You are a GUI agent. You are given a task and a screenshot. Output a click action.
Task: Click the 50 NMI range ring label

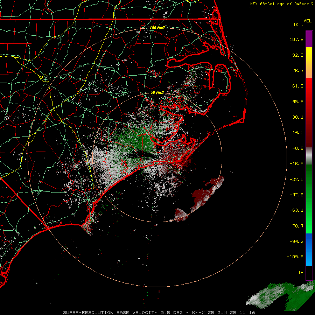coord(157,92)
